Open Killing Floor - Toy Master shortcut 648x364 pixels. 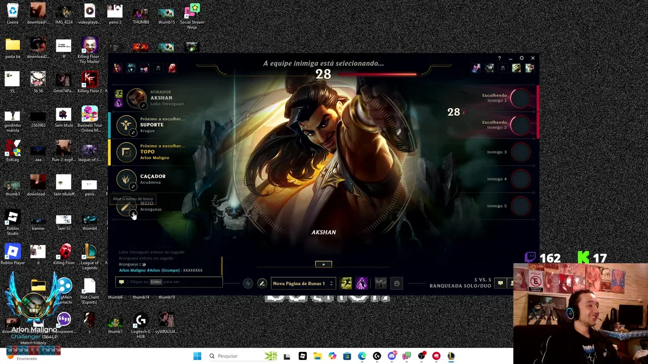click(90, 50)
